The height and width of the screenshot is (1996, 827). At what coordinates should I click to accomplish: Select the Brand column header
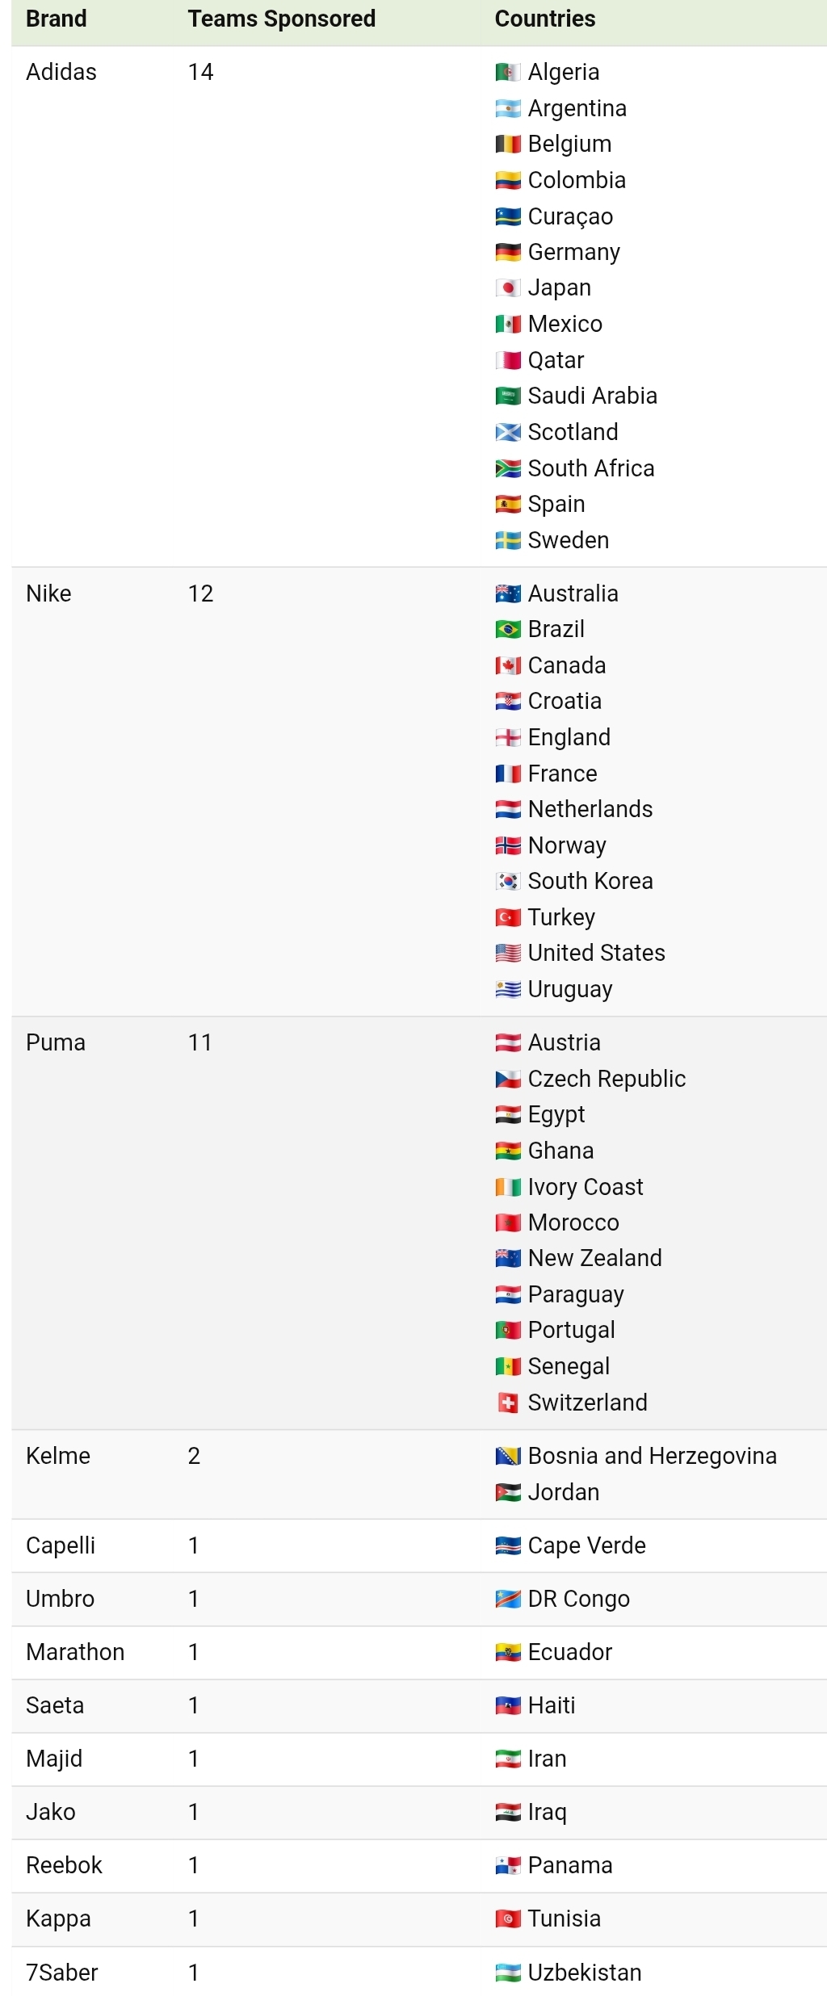(57, 19)
